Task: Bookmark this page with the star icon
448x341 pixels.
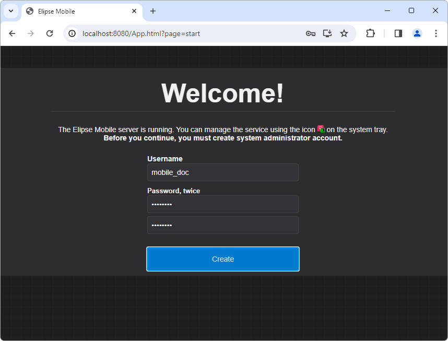Action: [x=344, y=33]
